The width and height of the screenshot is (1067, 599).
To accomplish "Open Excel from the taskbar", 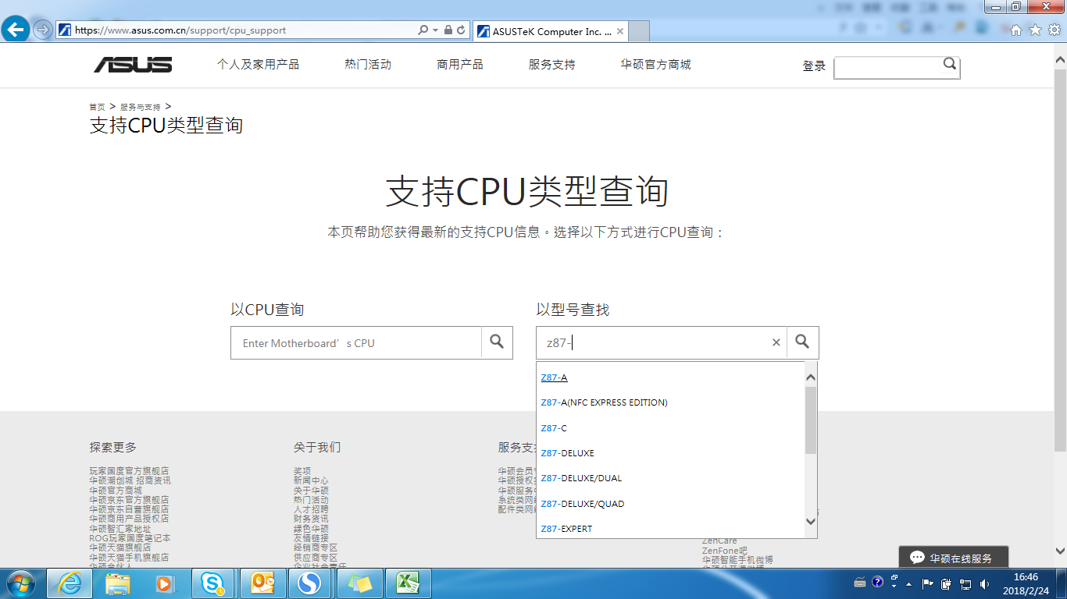I will pyautogui.click(x=407, y=583).
